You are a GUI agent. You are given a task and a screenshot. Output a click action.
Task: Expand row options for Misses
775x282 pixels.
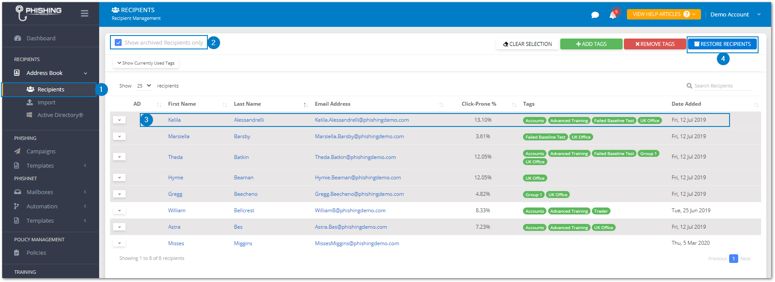pyautogui.click(x=119, y=243)
